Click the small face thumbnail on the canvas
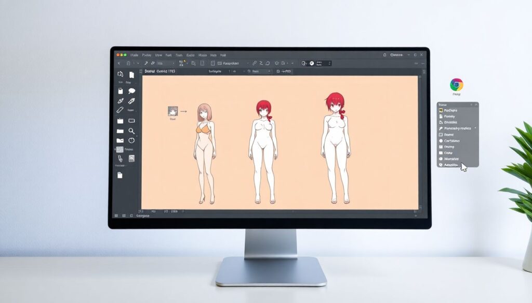The height and width of the screenshot is (303, 532). pos(172,111)
